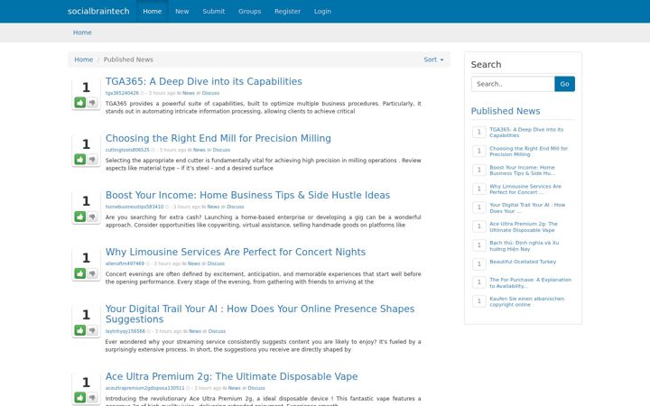Open the Sort dropdown
650x406 pixels.
(x=433, y=60)
